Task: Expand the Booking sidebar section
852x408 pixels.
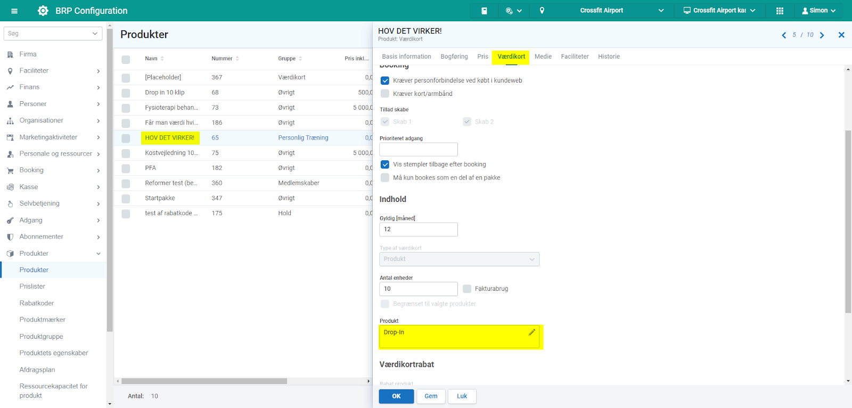Action: coord(53,170)
